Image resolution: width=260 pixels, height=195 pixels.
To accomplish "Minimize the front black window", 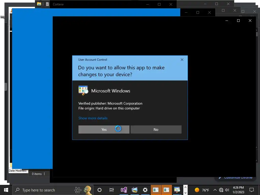I will [x=227, y=21].
